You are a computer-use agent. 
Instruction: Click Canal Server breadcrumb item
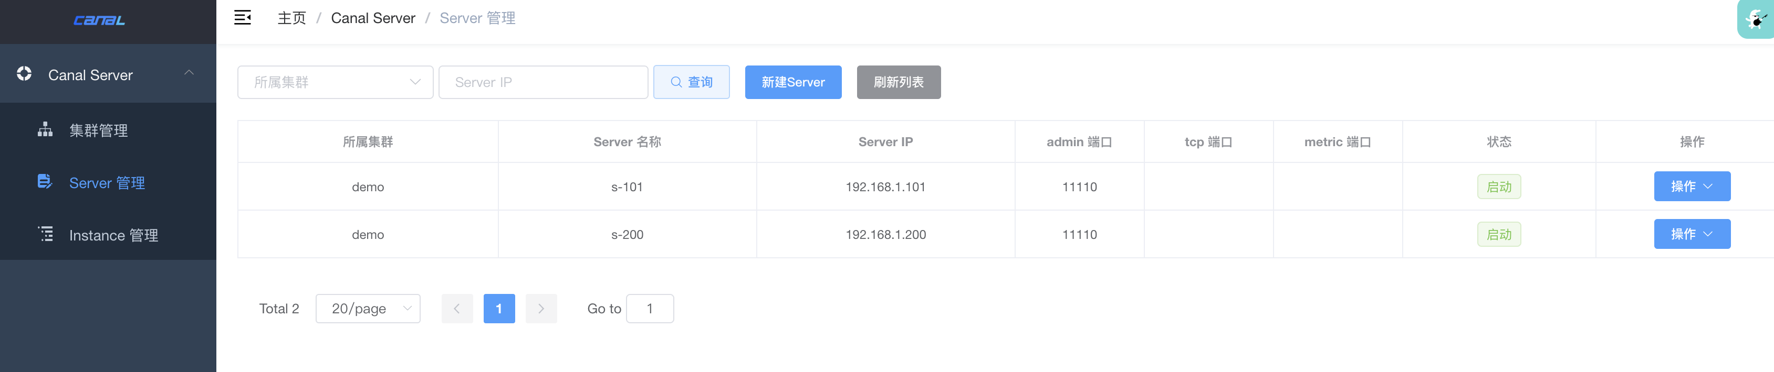[373, 18]
